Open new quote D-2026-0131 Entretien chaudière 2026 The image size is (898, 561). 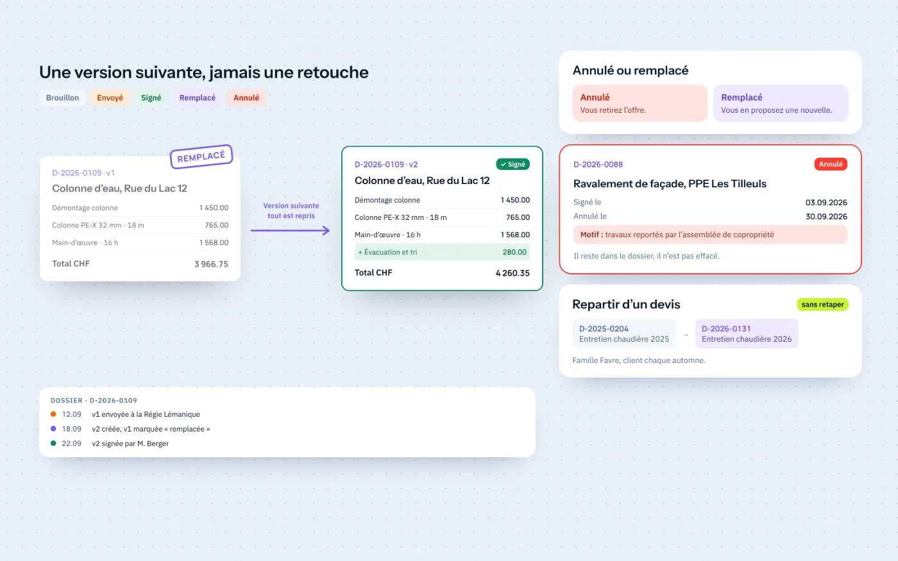(x=747, y=333)
